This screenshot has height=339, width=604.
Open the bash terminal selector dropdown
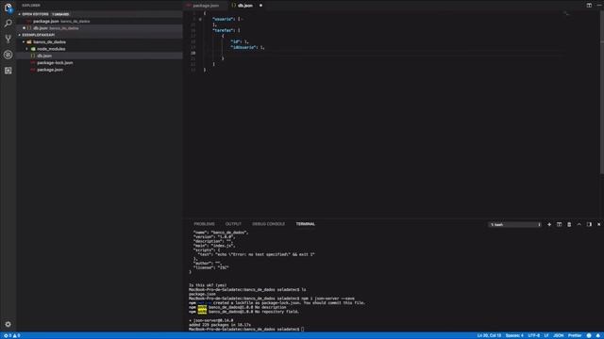pyautogui.click(x=515, y=224)
